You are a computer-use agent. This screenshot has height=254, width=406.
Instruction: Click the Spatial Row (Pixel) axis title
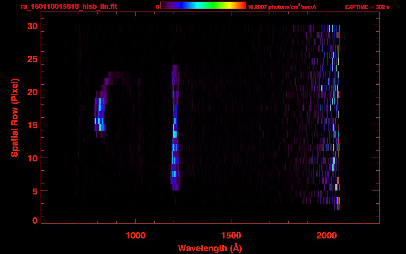(x=14, y=118)
